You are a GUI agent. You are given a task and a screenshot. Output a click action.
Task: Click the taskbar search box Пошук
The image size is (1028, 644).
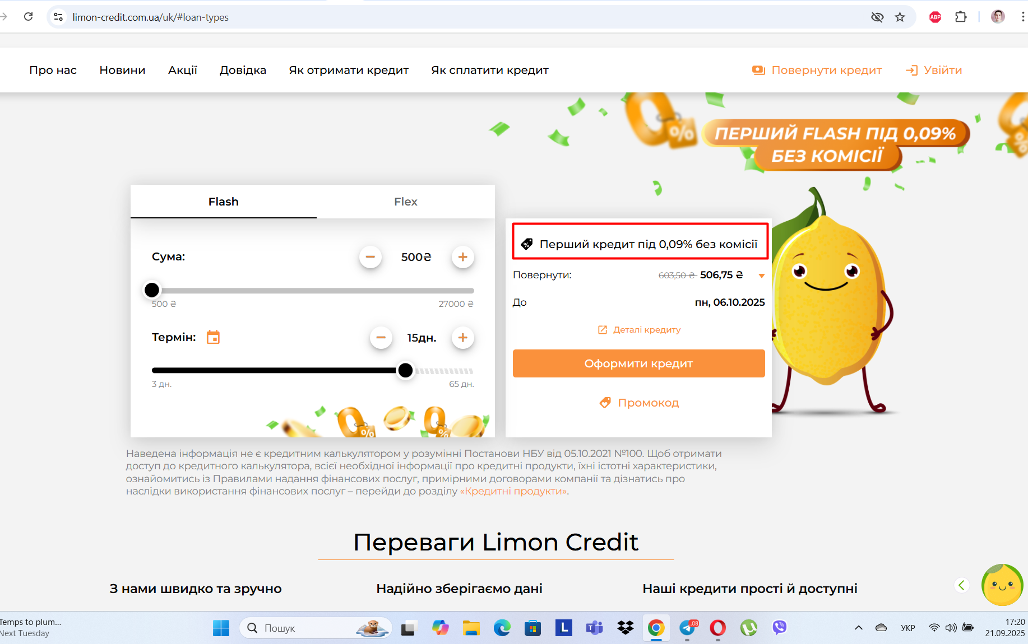(x=315, y=628)
